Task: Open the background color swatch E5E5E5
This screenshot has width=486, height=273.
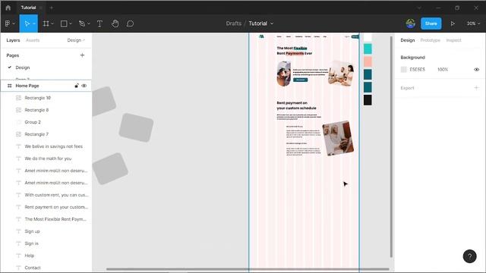Action: [x=403, y=70]
